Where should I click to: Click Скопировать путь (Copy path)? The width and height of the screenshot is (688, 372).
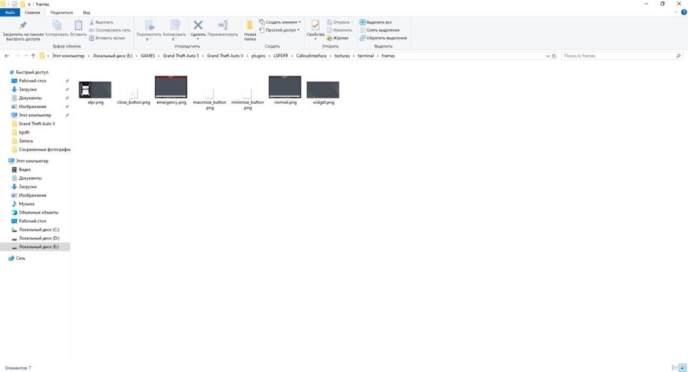point(109,30)
